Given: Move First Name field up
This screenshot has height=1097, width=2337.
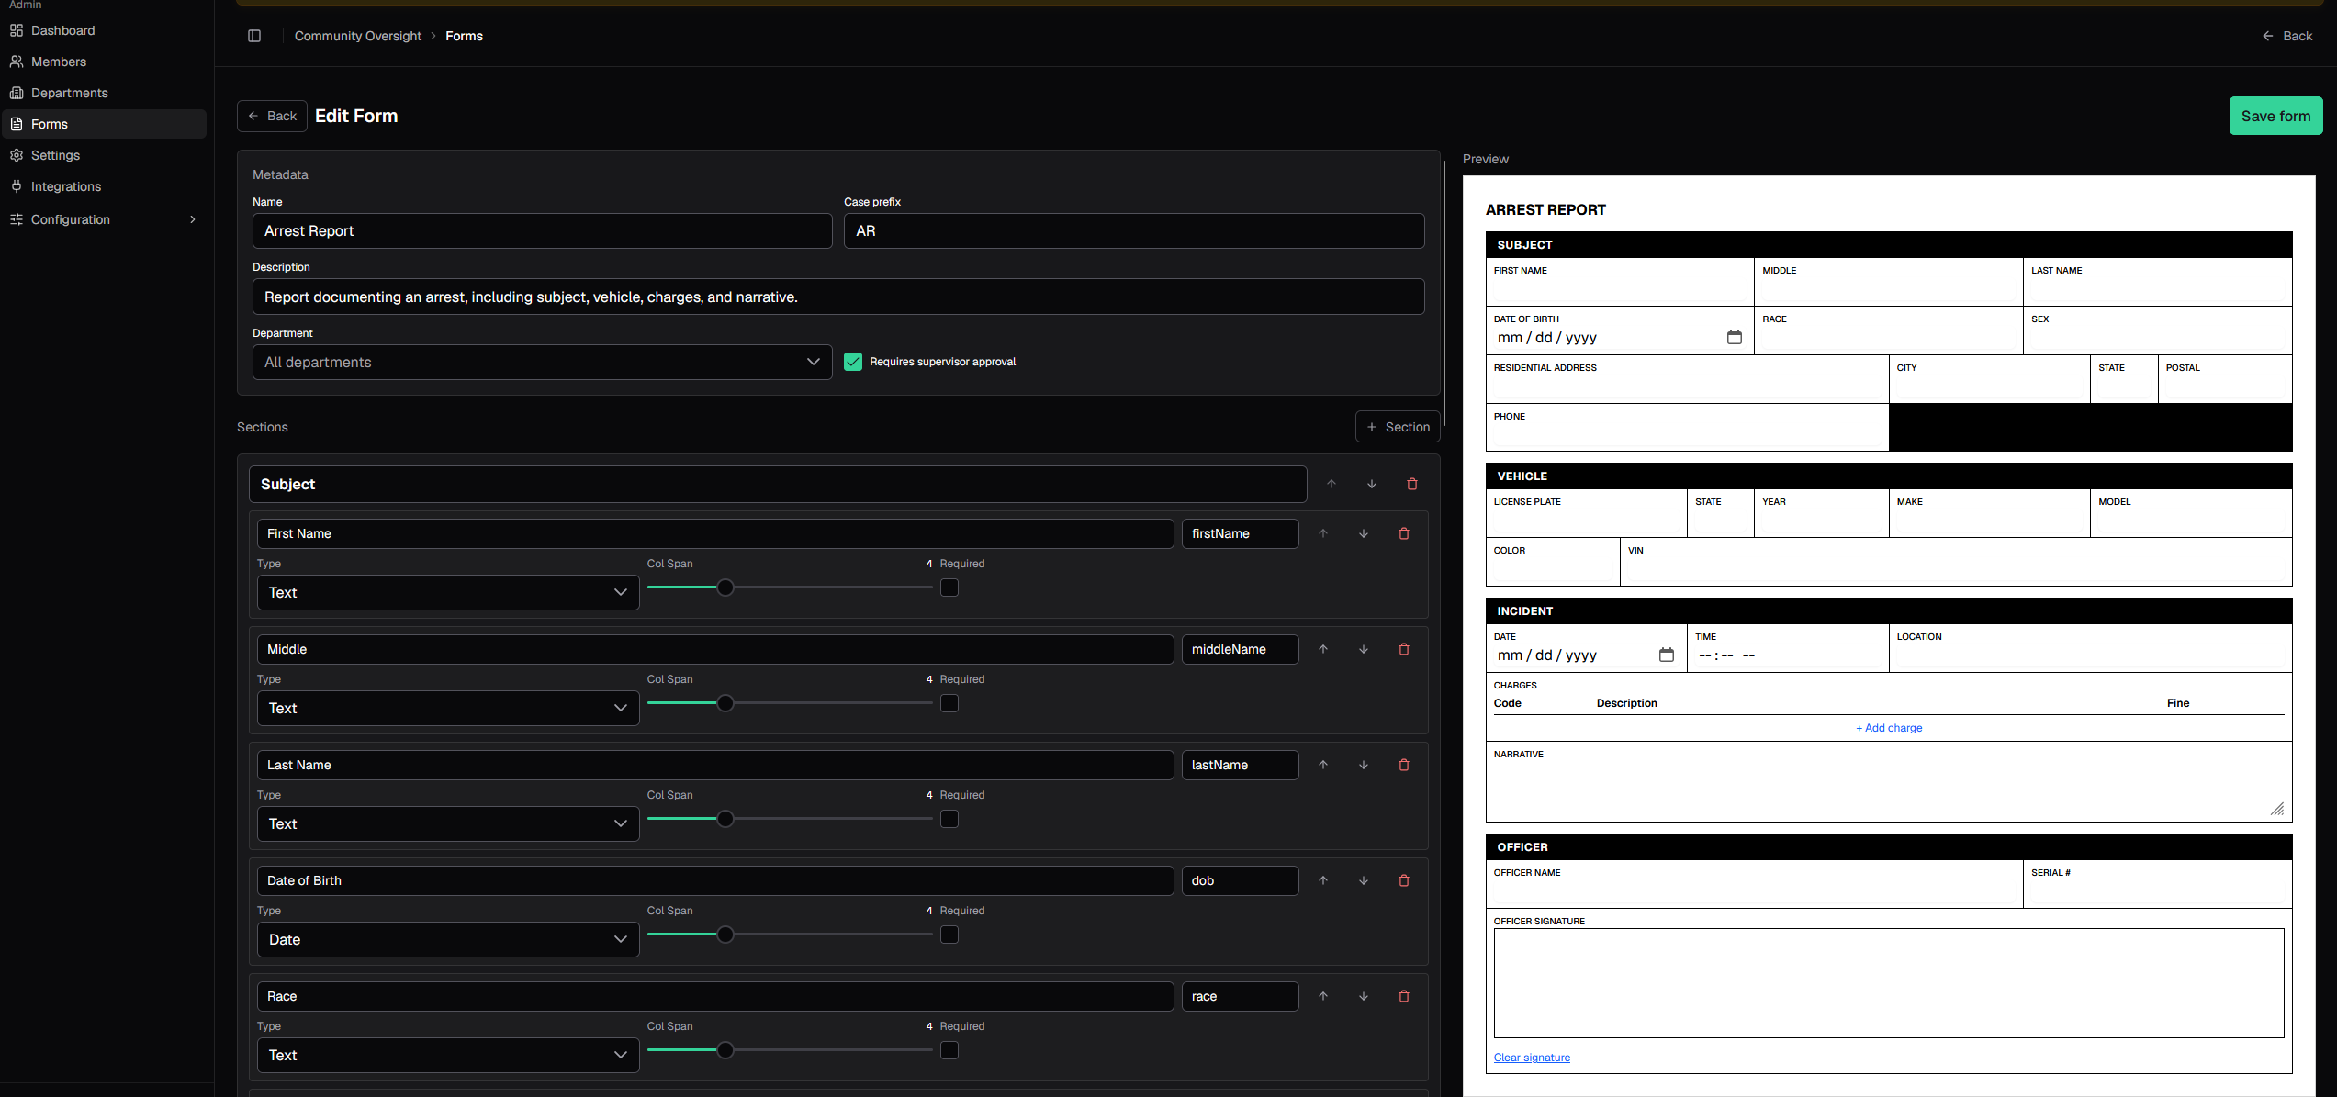Looking at the screenshot, I should pos(1323,533).
